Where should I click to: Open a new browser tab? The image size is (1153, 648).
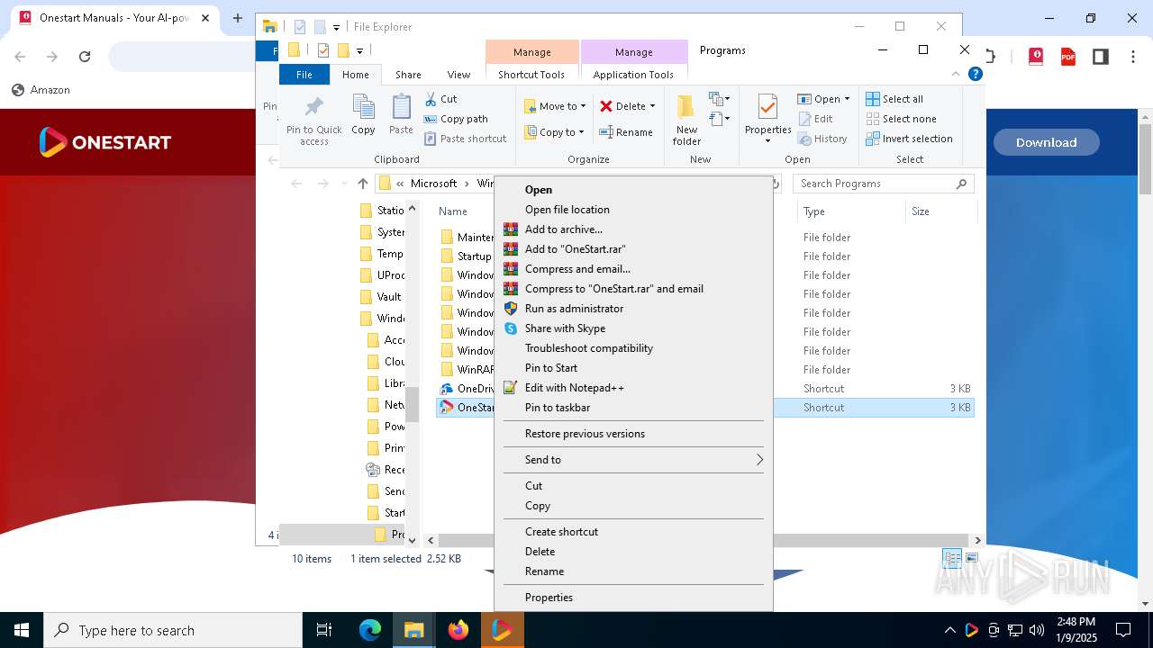click(x=238, y=18)
